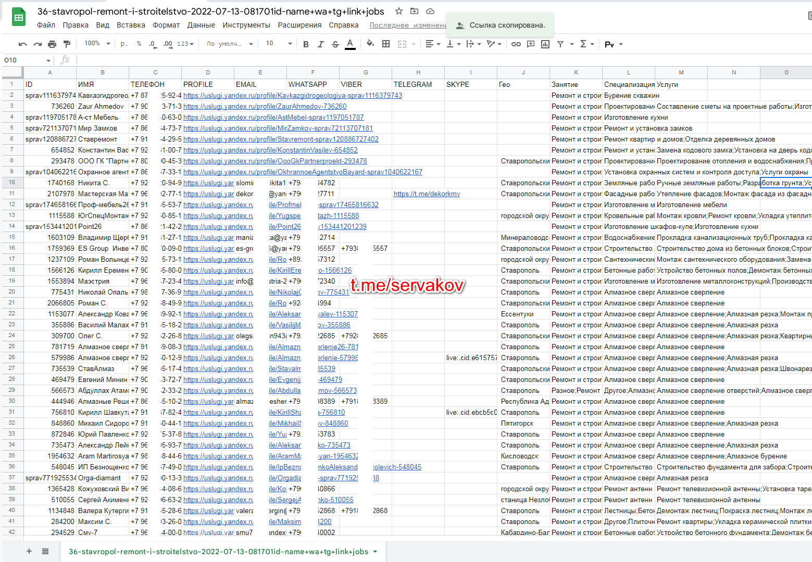Open the t.me/dekorkmv Telegram link
Viewport: 812px width, 562px height.
[x=427, y=194]
